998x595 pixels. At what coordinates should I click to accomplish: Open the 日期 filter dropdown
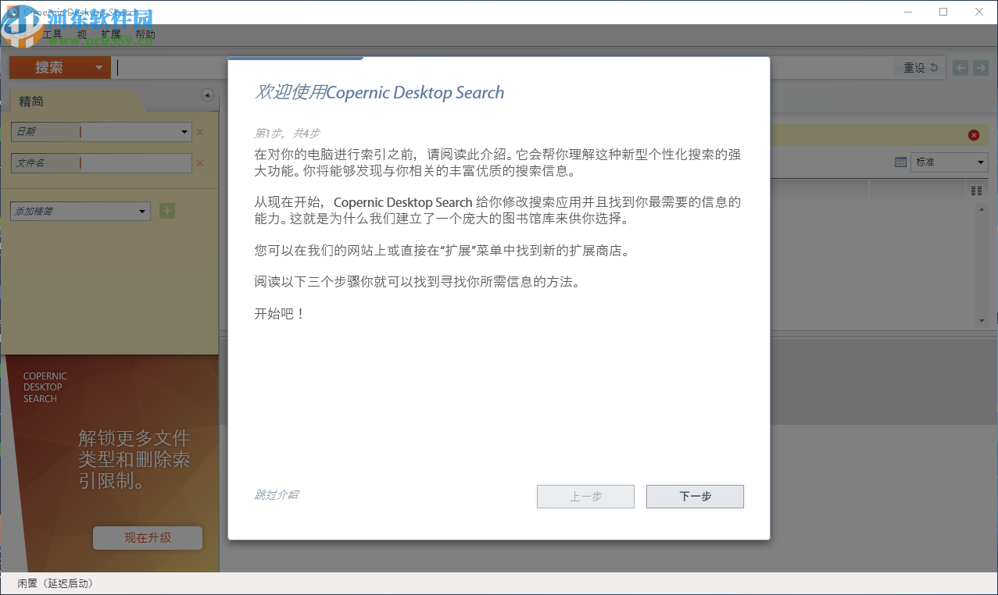pyautogui.click(x=184, y=131)
